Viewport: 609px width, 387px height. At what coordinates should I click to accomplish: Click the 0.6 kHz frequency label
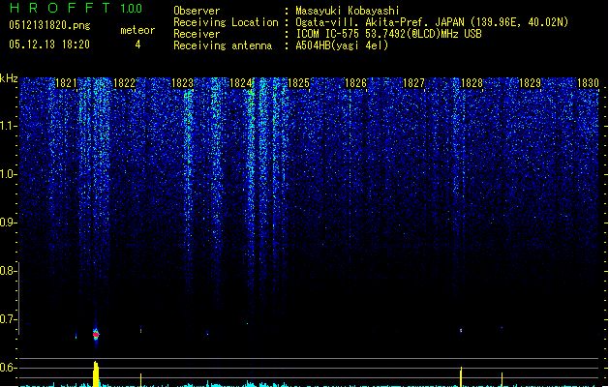(x=8, y=368)
